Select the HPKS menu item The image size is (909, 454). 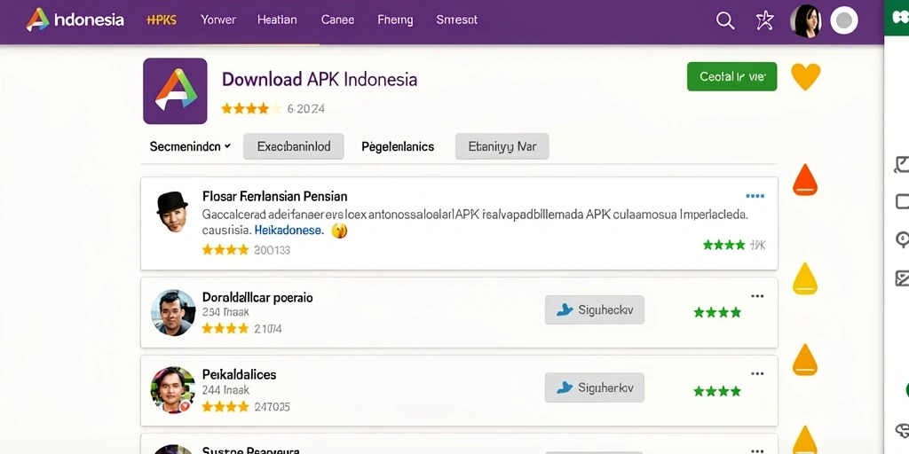click(x=162, y=20)
